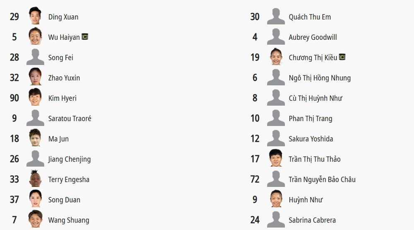The height and width of the screenshot is (230, 414).
Task: Click the silhouette avatar for Quách Thu Em
Action: click(276, 16)
